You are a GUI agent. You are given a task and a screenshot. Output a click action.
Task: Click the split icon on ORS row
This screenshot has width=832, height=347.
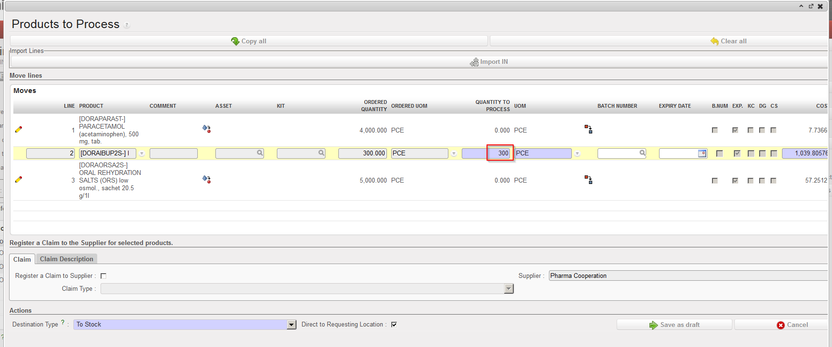tap(588, 180)
